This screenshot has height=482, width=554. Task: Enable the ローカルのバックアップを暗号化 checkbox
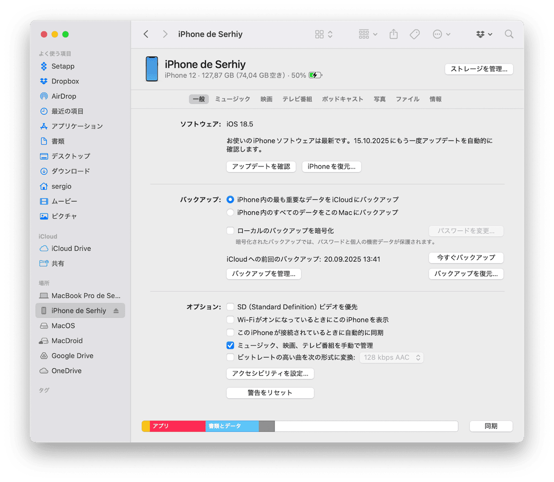(231, 231)
